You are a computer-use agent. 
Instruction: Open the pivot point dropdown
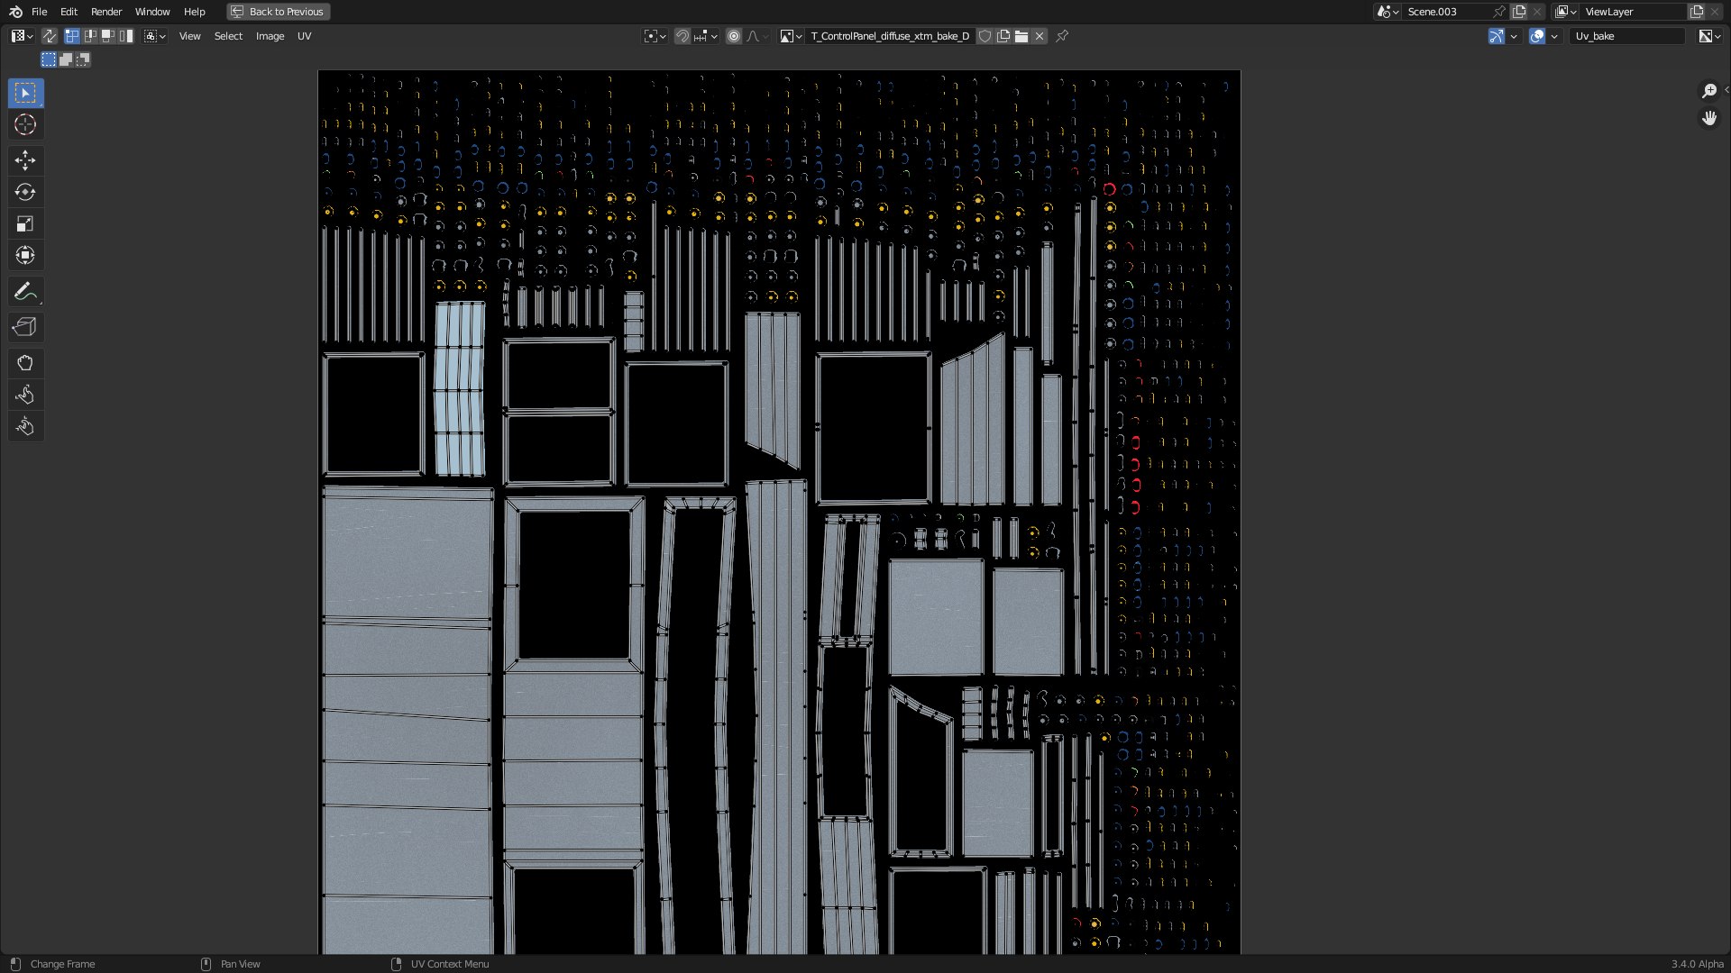point(655,36)
